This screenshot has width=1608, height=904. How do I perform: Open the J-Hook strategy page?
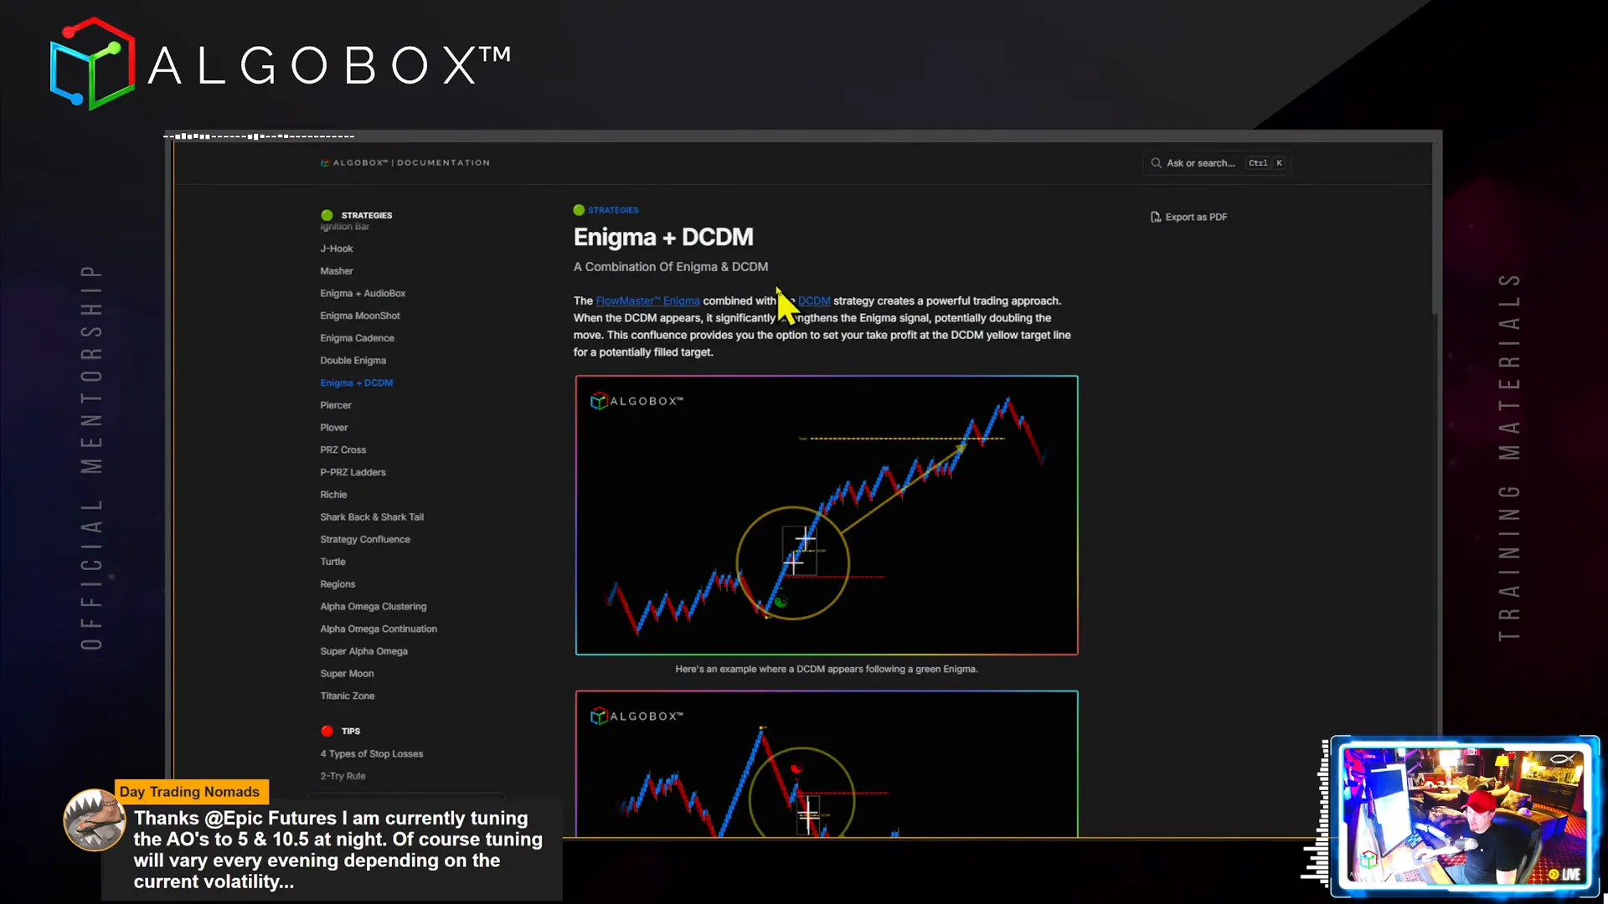pyautogui.click(x=337, y=249)
